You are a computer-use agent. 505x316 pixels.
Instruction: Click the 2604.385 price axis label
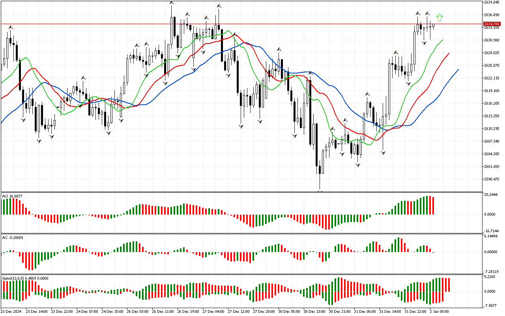pyautogui.click(x=492, y=154)
